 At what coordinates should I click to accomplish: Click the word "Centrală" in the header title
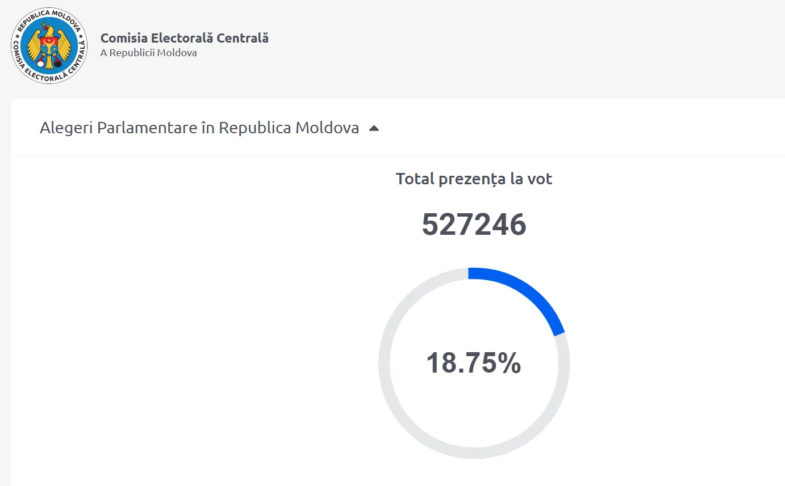(245, 38)
